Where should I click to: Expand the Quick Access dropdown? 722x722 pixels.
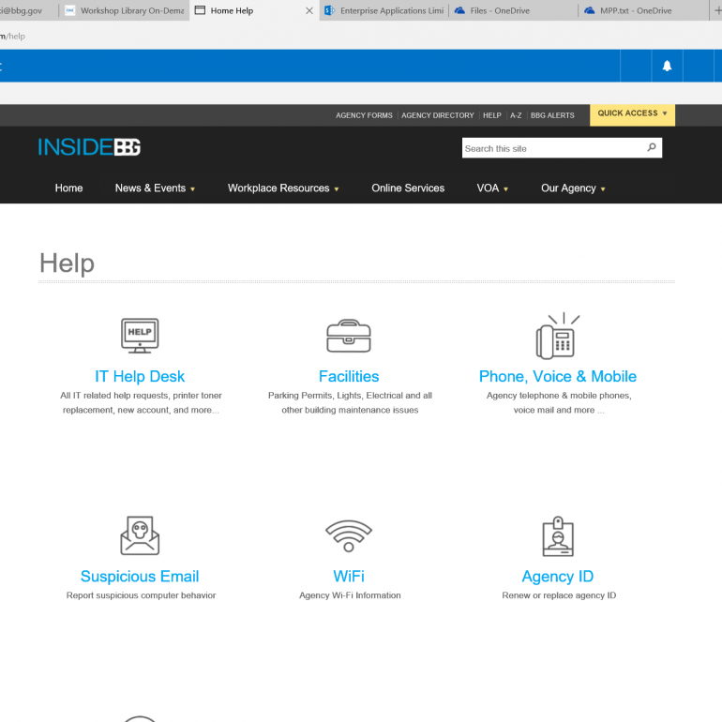pyautogui.click(x=632, y=113)
